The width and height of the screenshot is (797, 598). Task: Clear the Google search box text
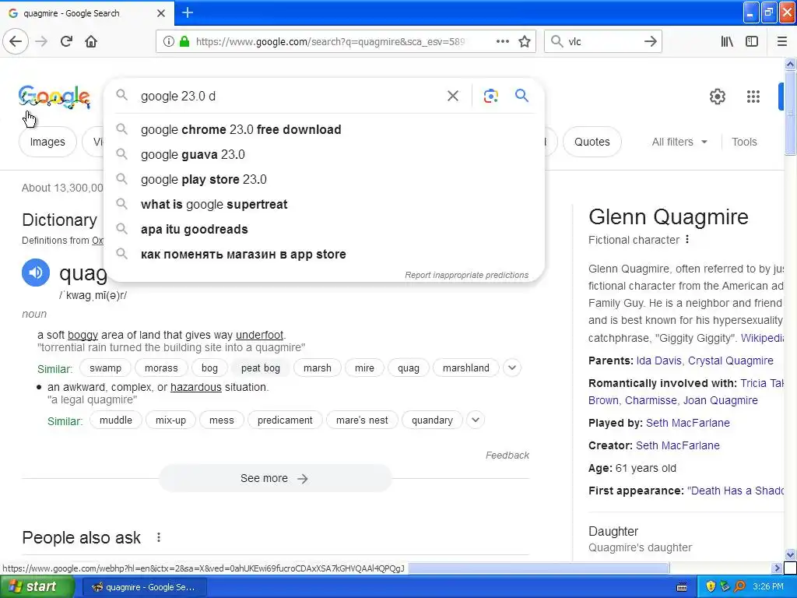click(453, 96)
